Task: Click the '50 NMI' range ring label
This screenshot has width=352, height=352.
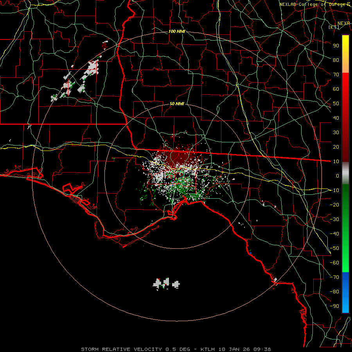Action: click(x=177, y=104)
